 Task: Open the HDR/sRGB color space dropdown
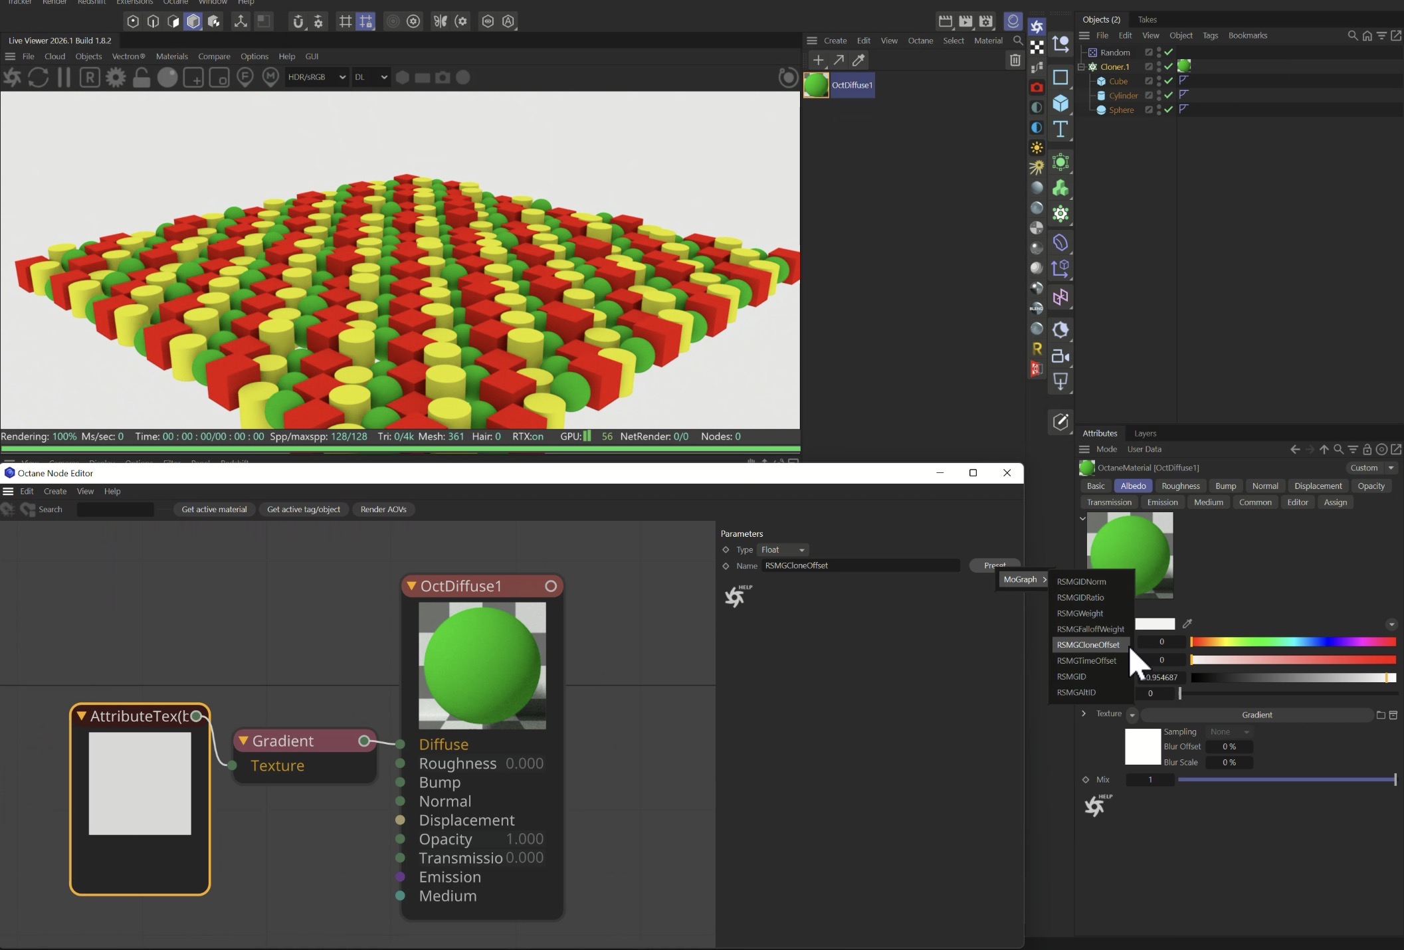[x=316, y=77]
